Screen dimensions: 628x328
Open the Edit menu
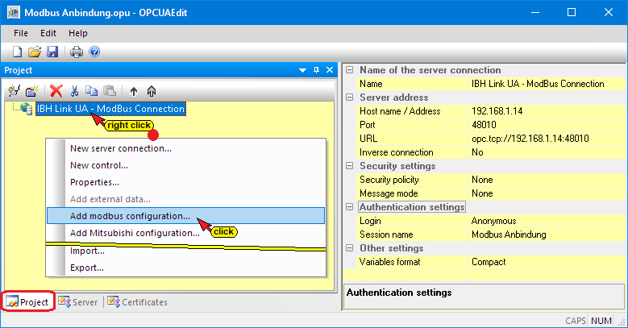pos(48,33)
